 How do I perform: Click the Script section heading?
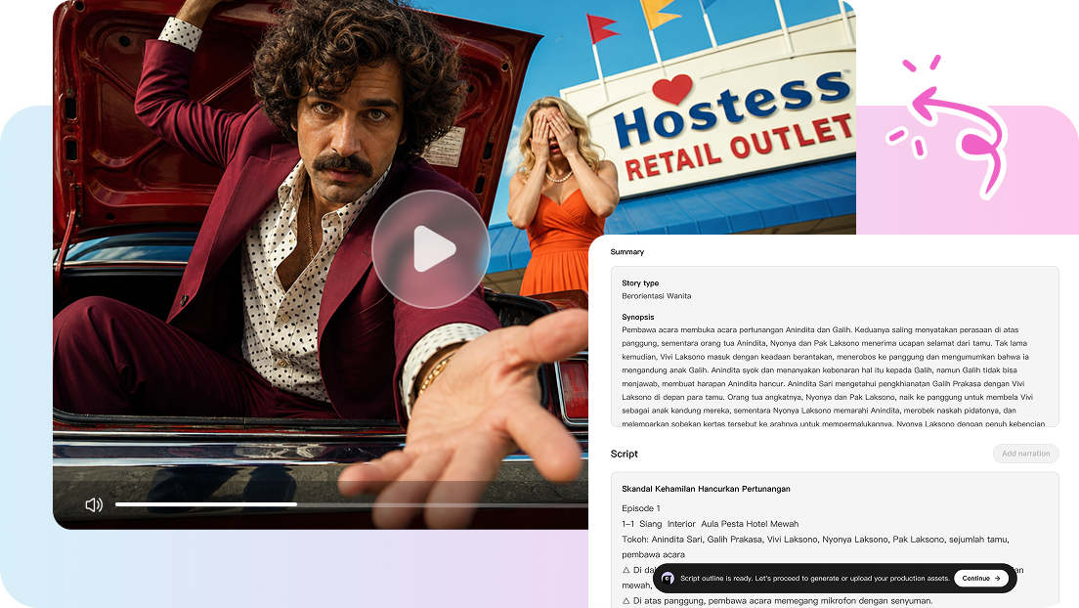pos(625,454)
